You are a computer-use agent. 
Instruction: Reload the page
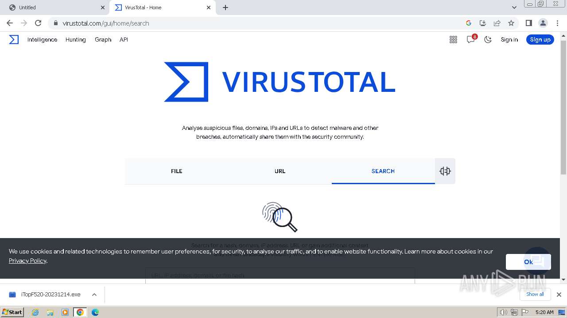(38, 23)
